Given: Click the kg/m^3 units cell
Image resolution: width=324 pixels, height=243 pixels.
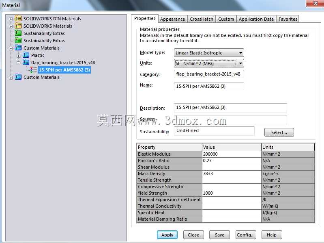Looking at the screenshot, I should (288, 174).
